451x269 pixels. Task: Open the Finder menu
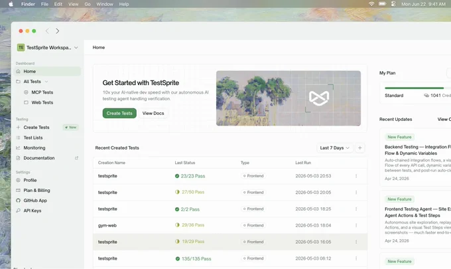click(x=28, y=4)
